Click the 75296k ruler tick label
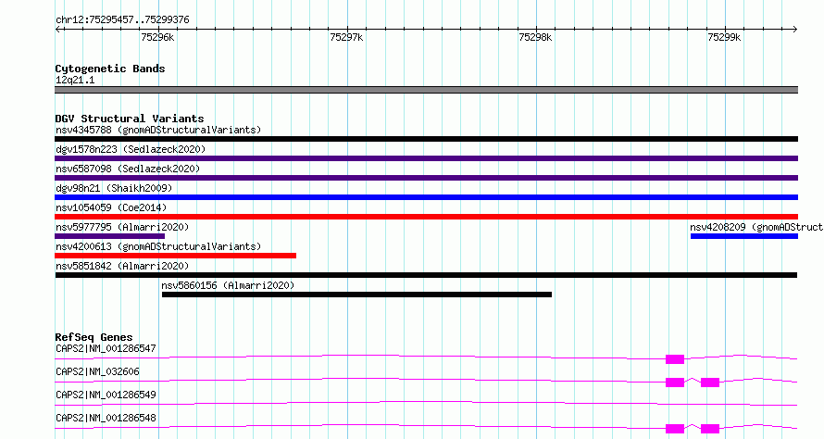This screenshot has height=439, width=824. click(157, 37)
